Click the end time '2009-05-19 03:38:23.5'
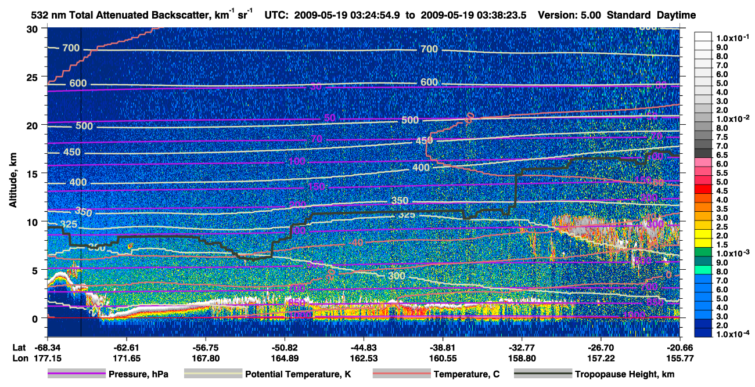The image size is (755, 387). (473, 15)
